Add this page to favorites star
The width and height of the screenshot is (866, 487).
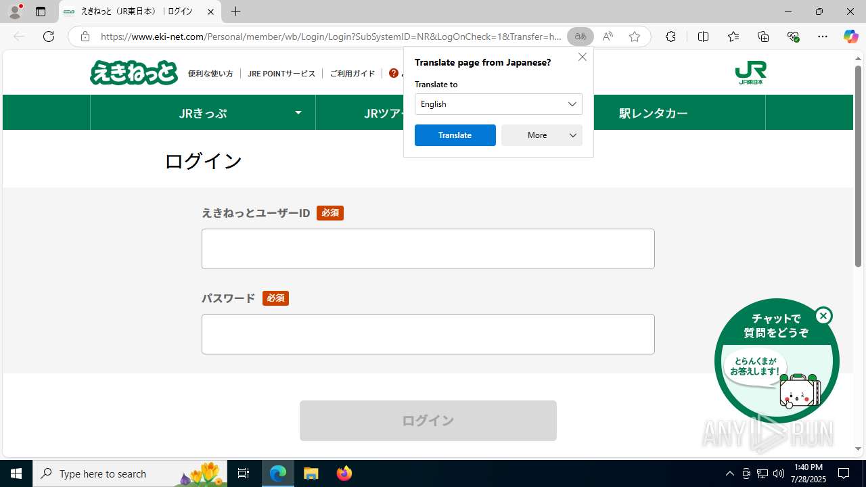coord(635,37)
